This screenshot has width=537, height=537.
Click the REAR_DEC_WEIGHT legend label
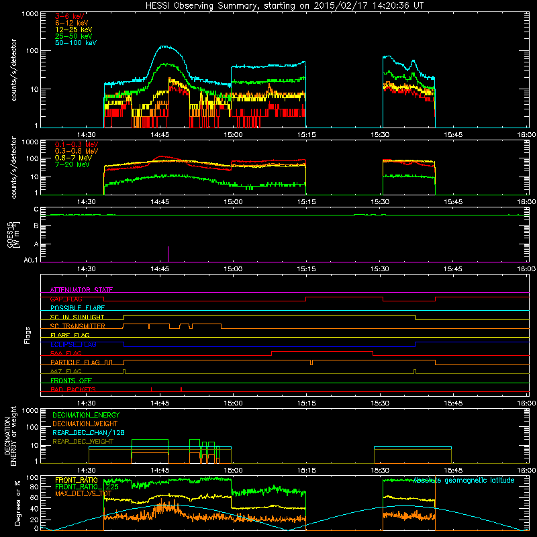coord(83,442)
